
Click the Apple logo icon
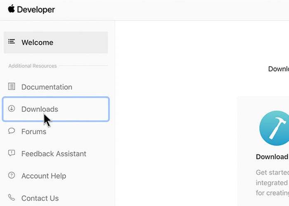coord(11,9)
